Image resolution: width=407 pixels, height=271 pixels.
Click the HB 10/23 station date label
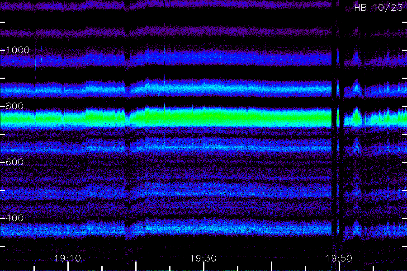pos(378,8)
